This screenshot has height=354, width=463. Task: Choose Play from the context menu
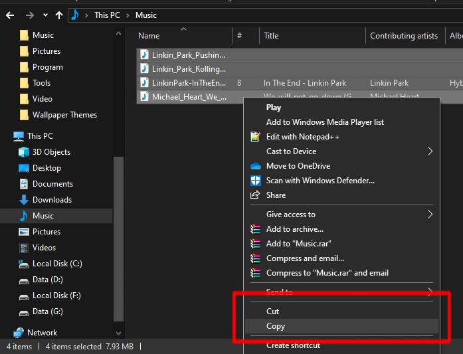click(x=341, y=108)
